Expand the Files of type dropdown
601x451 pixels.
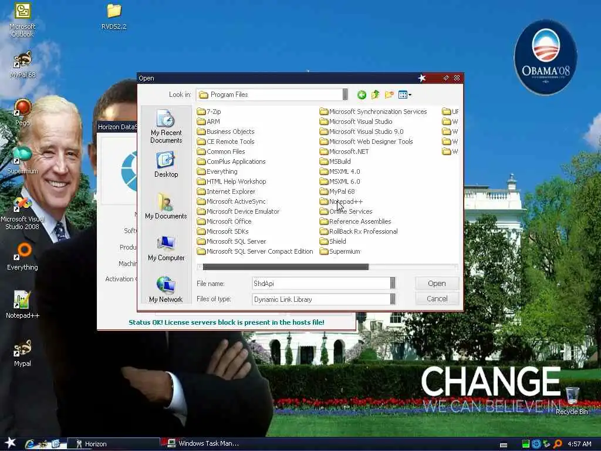[x=393, y=299]
